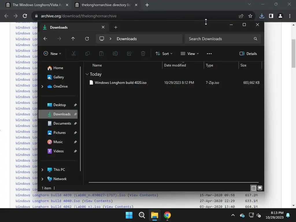The height and width of the screenshot is (222, 296).
Task: Show hidden system tray icons
Action: (233, 215)
